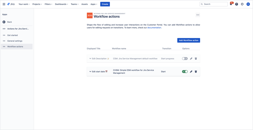Screen dimensions: 253x130
Task: Click the Transition column header
Action: pyautogui.click(x=167, y=49)
